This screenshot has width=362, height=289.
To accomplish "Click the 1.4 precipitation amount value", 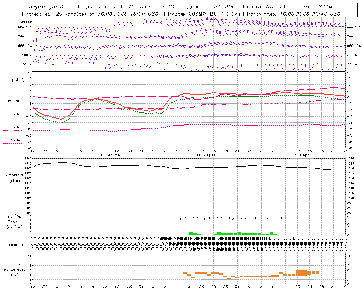I will (243, 219).
